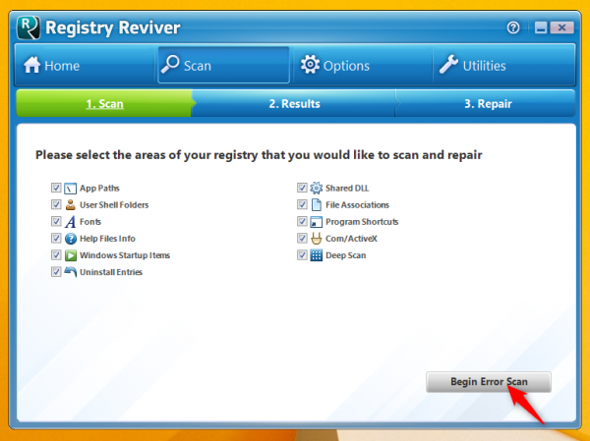This screenshot has height=441, width=590.
Task: Click the Program Shortcuts icon
Action: tap(316, 222)
